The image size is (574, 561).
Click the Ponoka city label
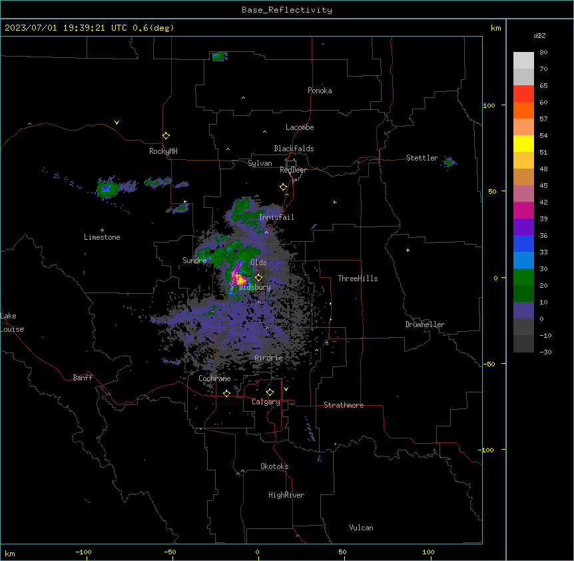click(x=320, y=91)
